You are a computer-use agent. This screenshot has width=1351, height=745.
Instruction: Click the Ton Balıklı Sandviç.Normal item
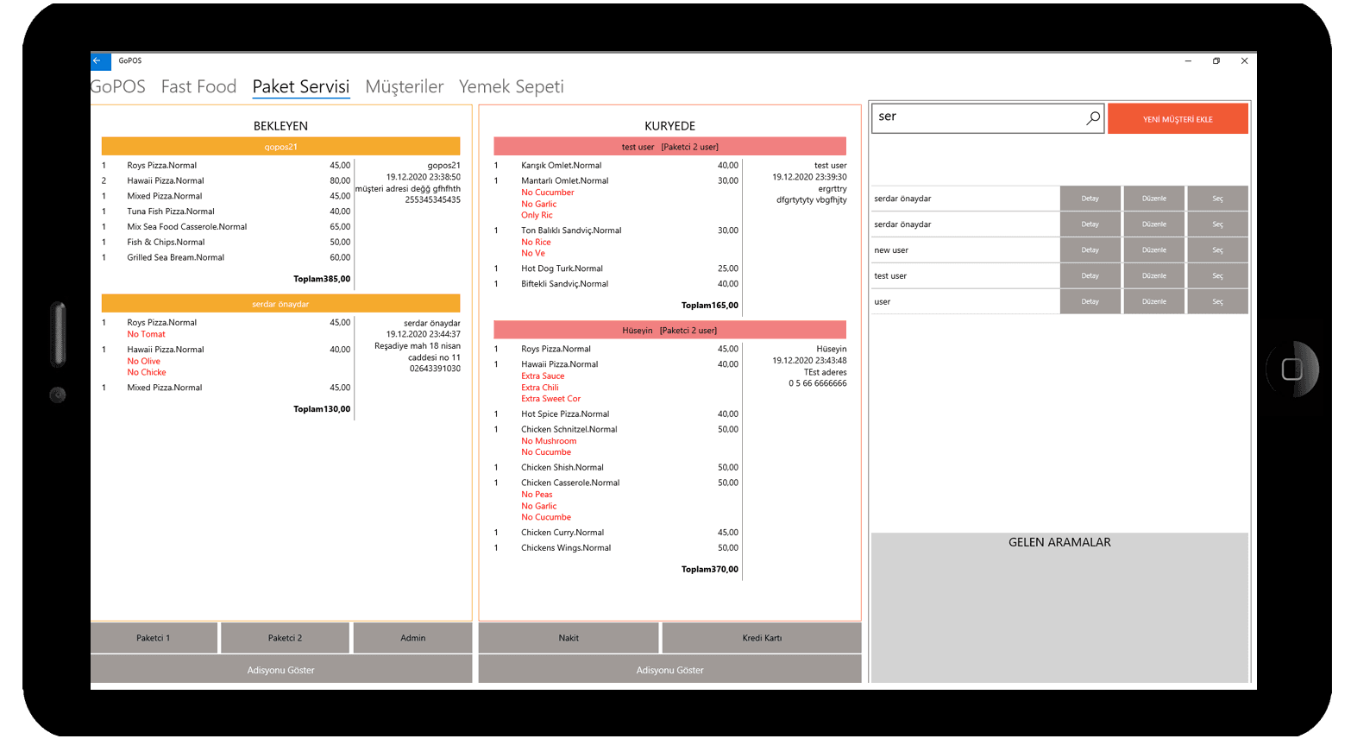click(571, 230)
